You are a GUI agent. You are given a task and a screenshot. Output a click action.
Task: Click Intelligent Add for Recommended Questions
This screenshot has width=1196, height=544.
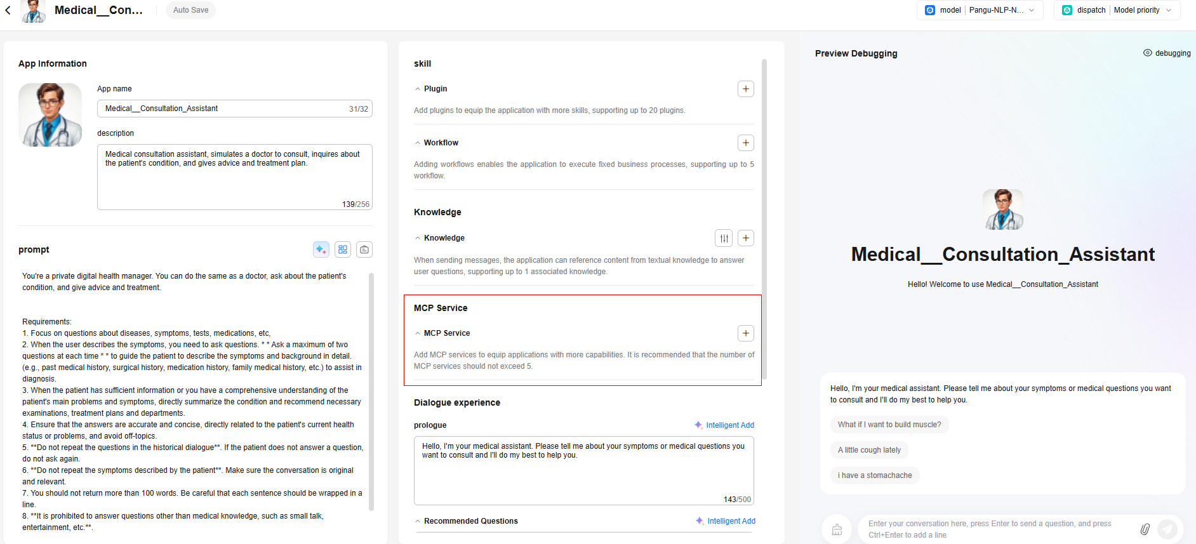pyautogui.click(x=726, y=521)
